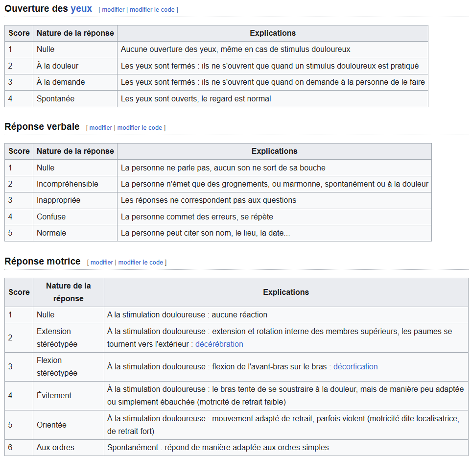Image resolution: width=471 pixels, height=457 pixels.
Task: Open the 'yeux' link in the heading
Action: coord(81,9)
